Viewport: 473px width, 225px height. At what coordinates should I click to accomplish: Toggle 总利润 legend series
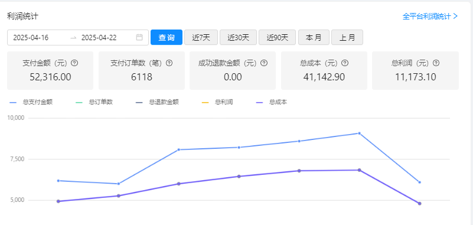coord(217,102)
